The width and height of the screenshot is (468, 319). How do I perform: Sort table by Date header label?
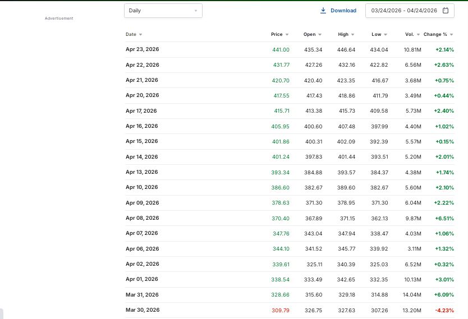point(131,35)
